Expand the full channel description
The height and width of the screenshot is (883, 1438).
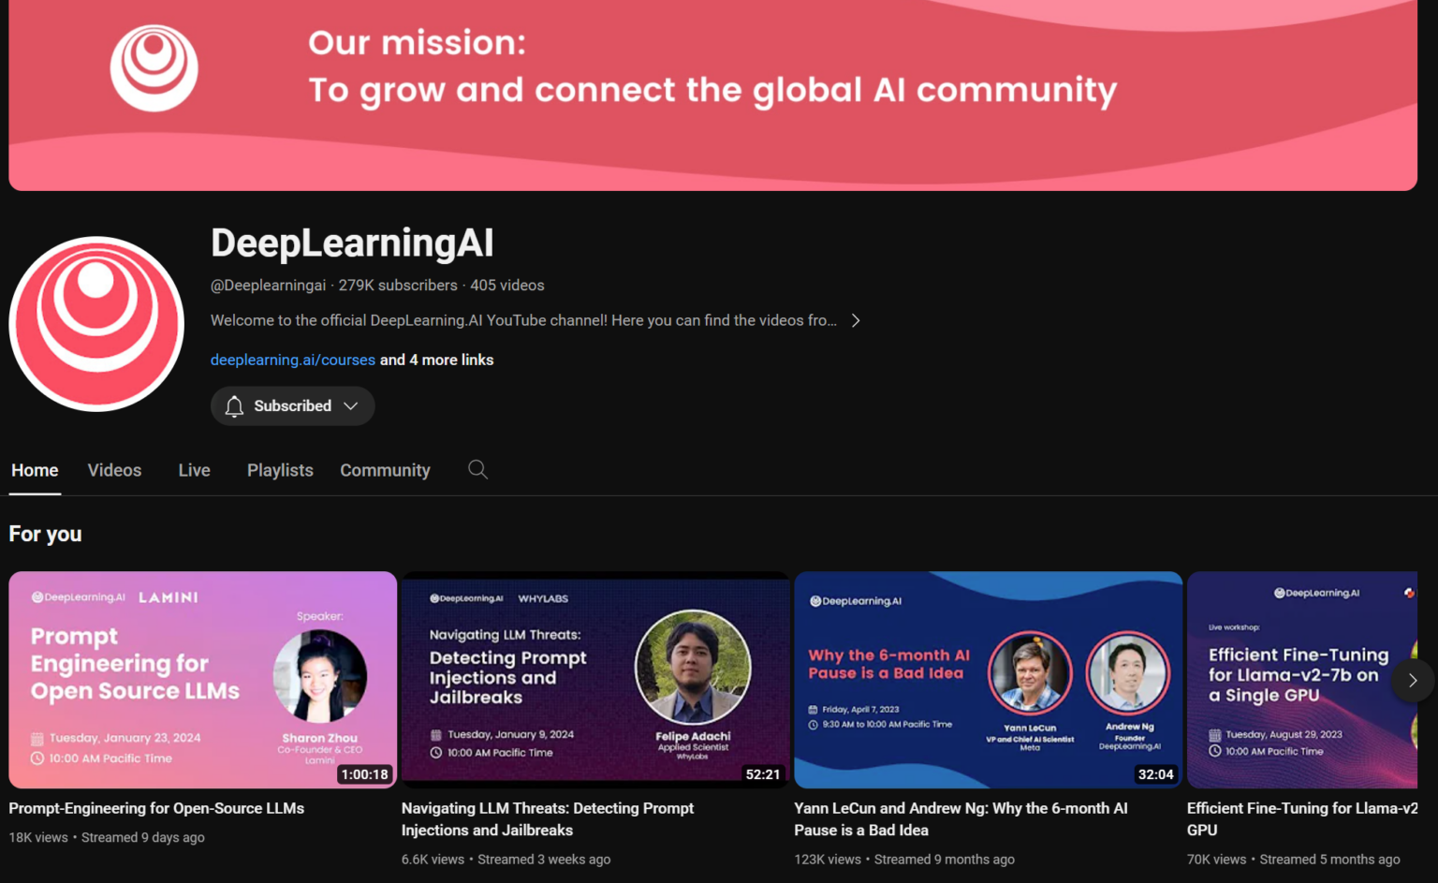pos(855,319)
